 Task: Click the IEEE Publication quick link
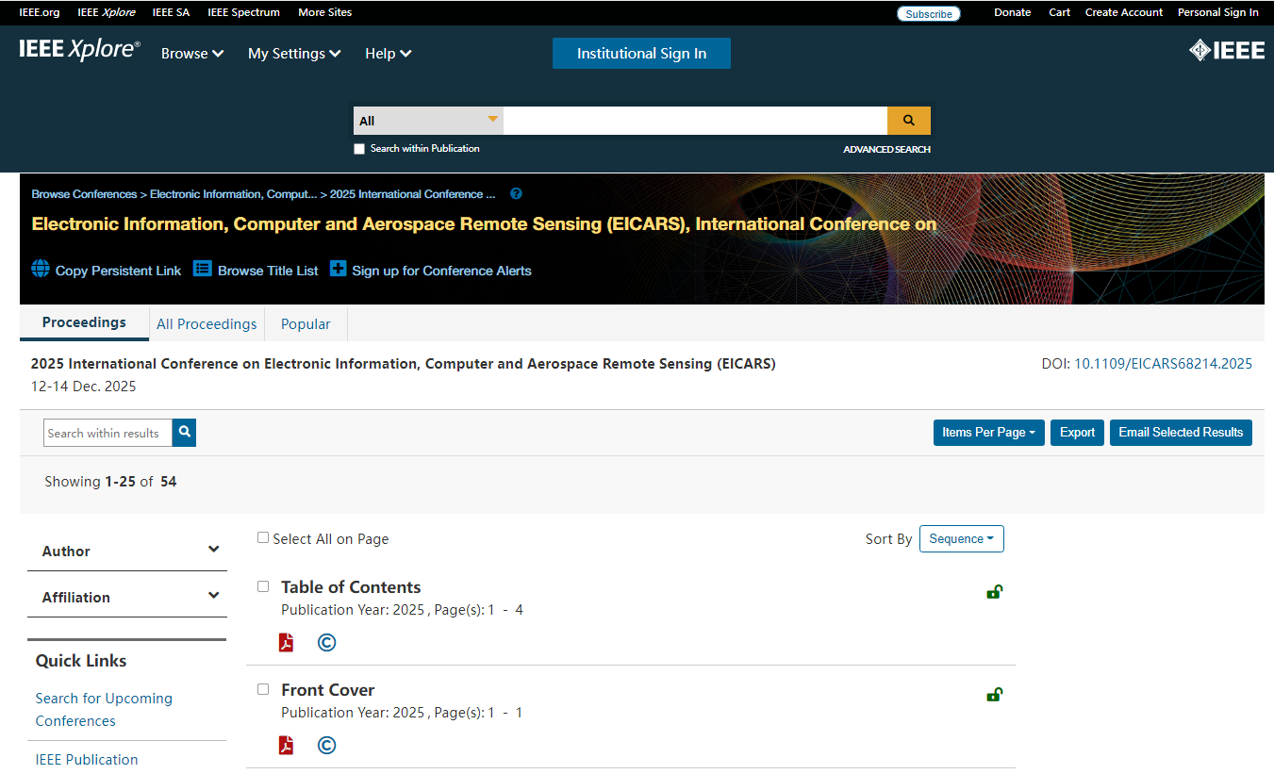[87, 760]
